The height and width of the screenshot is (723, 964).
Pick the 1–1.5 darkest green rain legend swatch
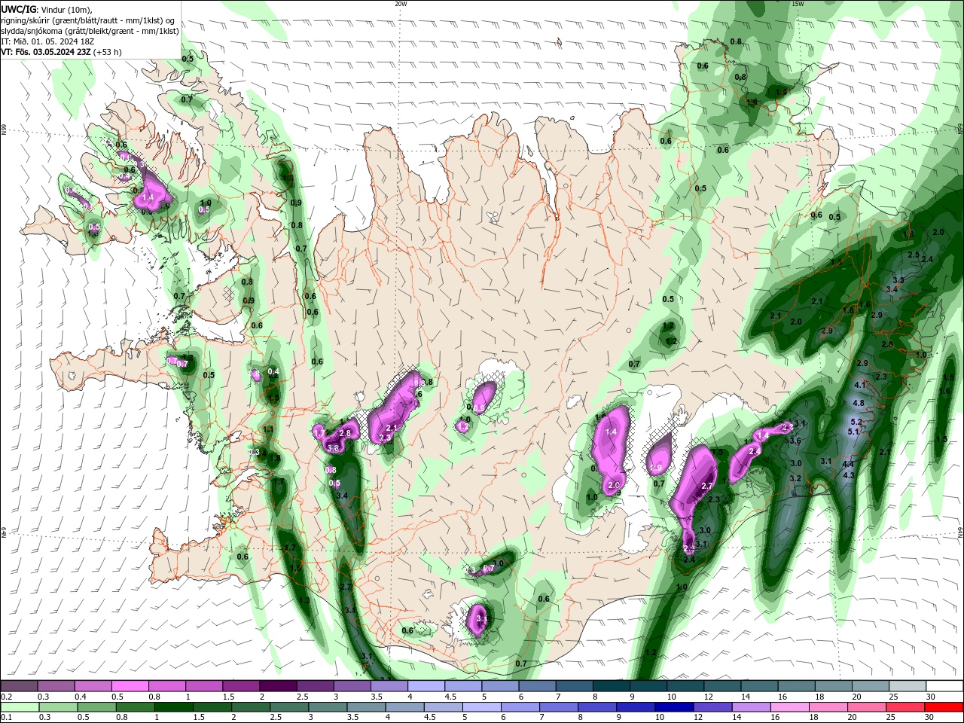pyautogui.click(x=173, y=707)
